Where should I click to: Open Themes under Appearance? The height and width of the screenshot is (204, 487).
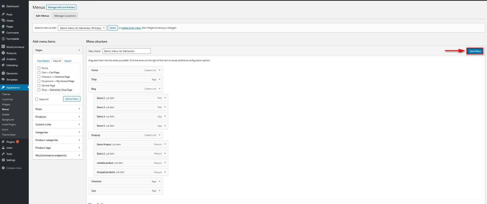(x=6, y=94)
